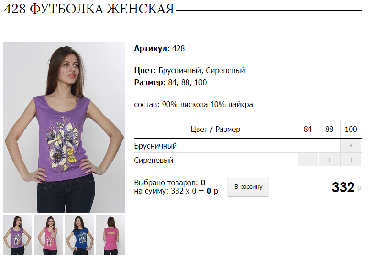Click the 332 р price label
374x259 pixels.
(347, 187)
